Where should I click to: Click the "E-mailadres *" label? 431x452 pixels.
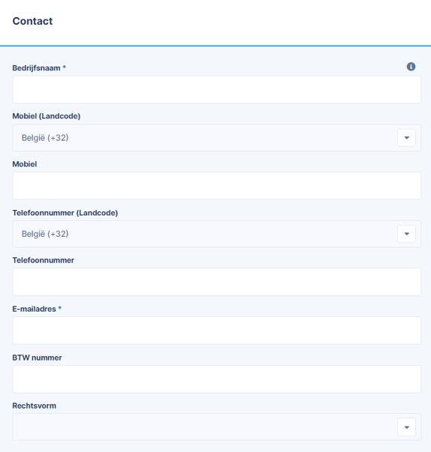tap(37, 309)
